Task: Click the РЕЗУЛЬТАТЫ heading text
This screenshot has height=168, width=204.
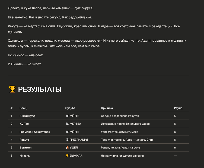Action: coord(40,89)
